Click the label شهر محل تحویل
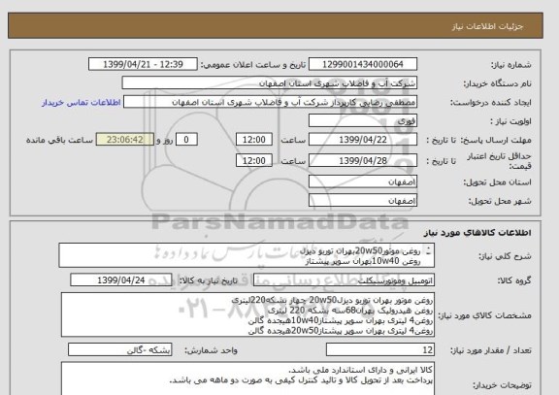Viewport: 559px width, 395px height. click(x=500, y=201)
